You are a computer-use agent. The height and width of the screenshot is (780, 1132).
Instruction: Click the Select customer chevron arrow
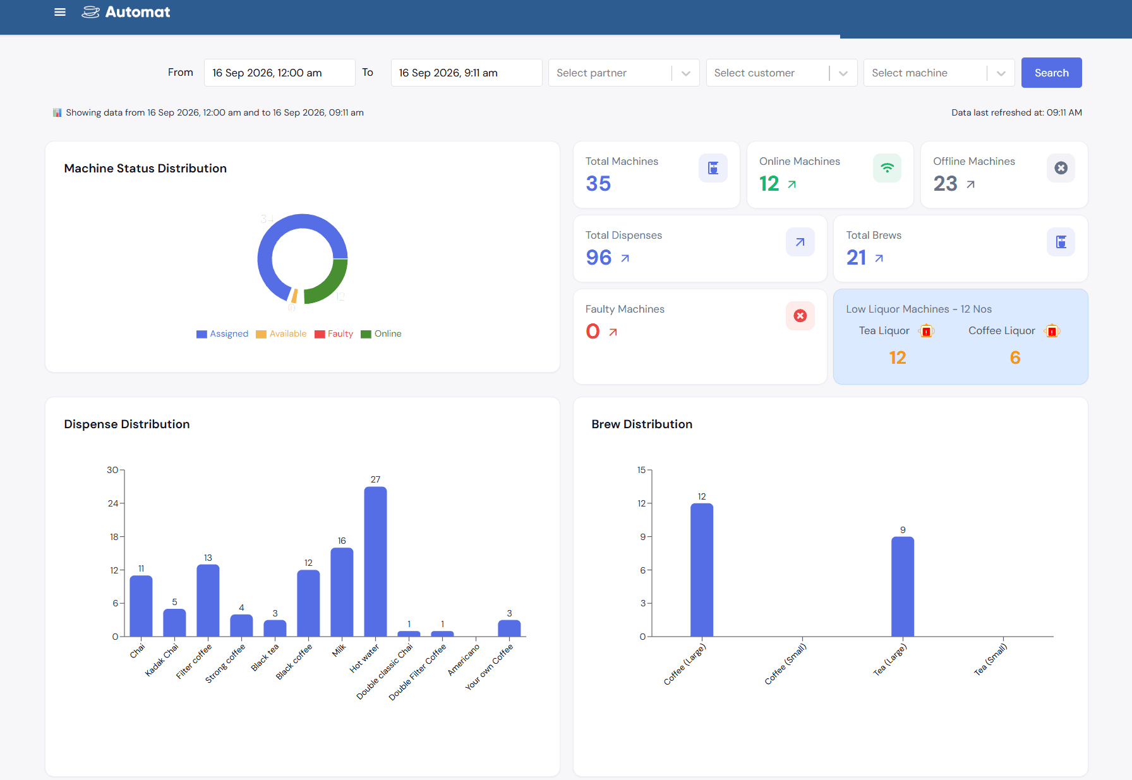pyautogui.click(x=843, y=73)
